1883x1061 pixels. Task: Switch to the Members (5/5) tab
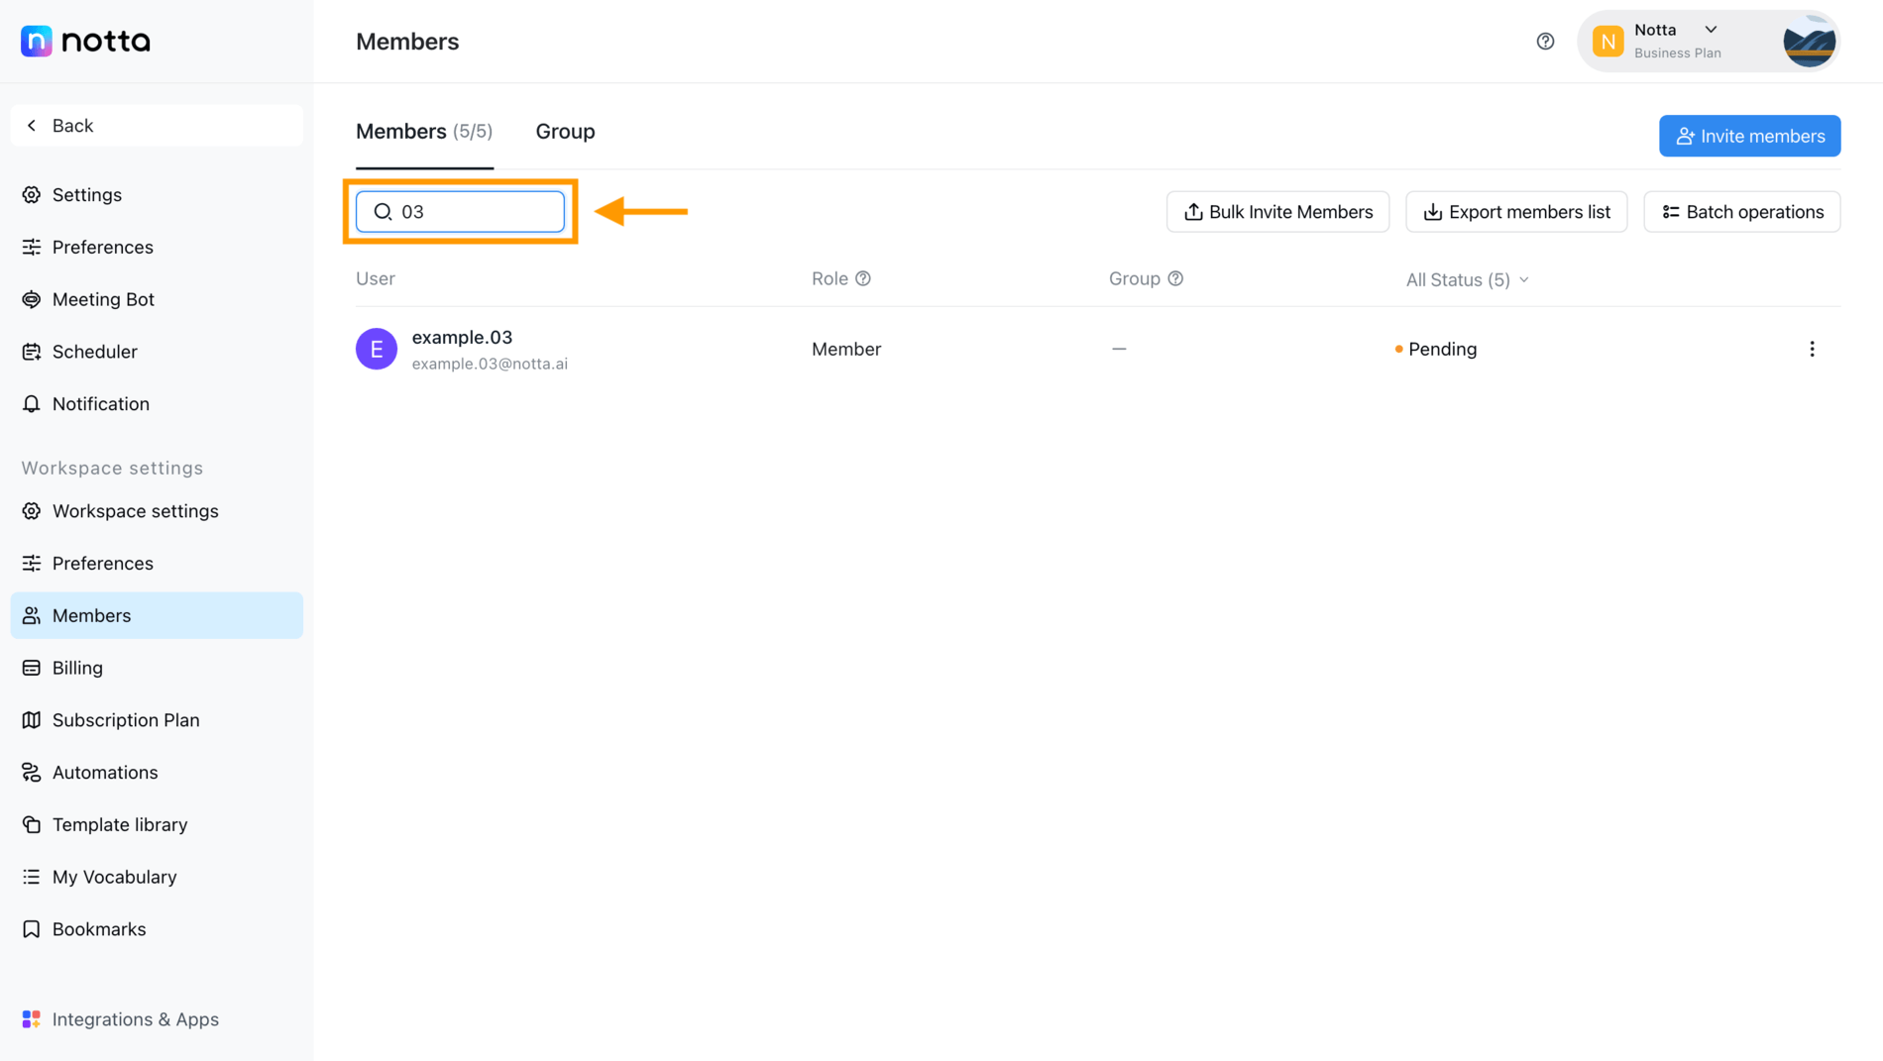click(424, 132)
